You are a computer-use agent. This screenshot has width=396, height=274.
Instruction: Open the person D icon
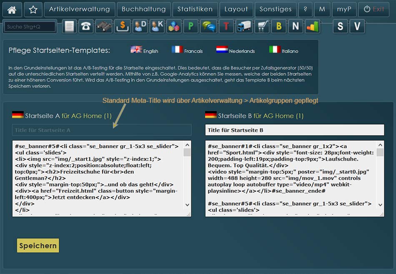[x=140, y=26]
